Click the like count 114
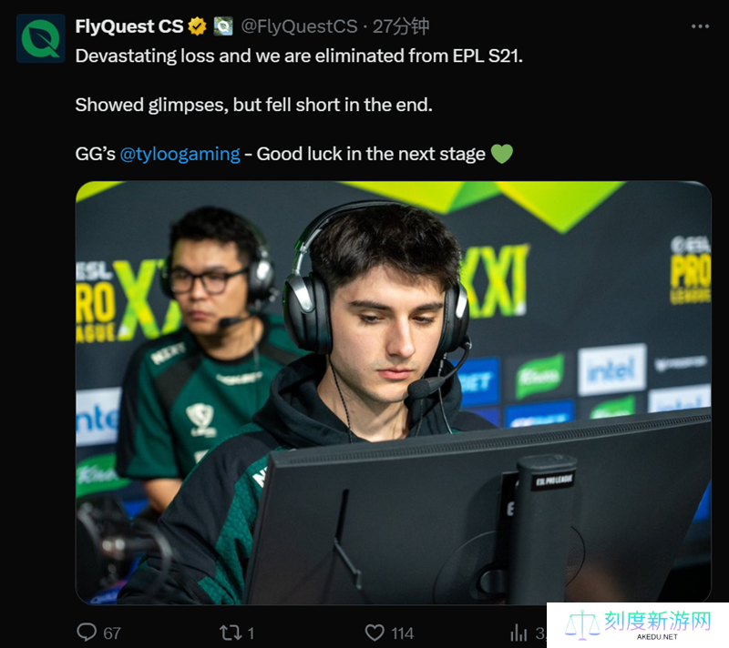729x648 pixels. coord(403,633)
